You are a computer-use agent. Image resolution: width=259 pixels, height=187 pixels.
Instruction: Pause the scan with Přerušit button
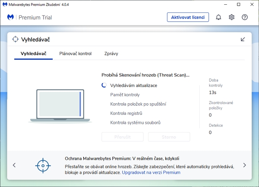[122, 137]
